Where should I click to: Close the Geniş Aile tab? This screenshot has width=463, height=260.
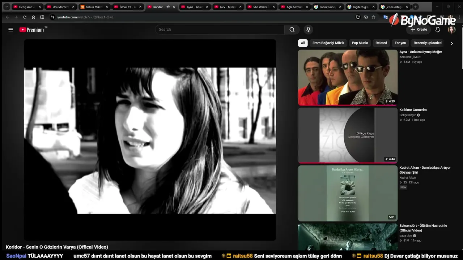(x=40, y=7)
